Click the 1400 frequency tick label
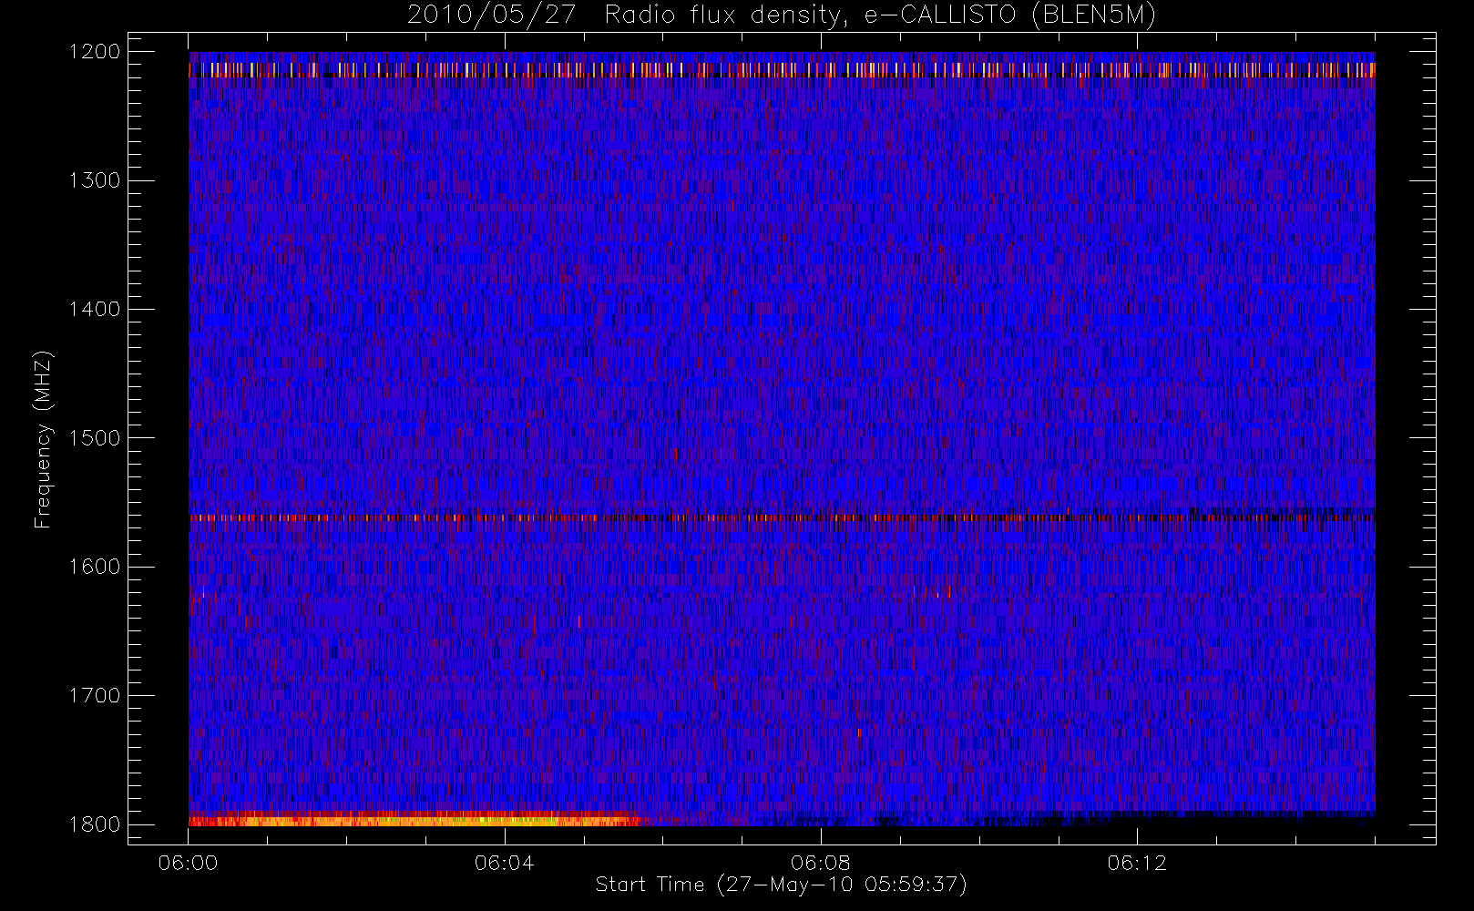The height and width of the screenshot is (911, 1474). click(x=95, y=309)
